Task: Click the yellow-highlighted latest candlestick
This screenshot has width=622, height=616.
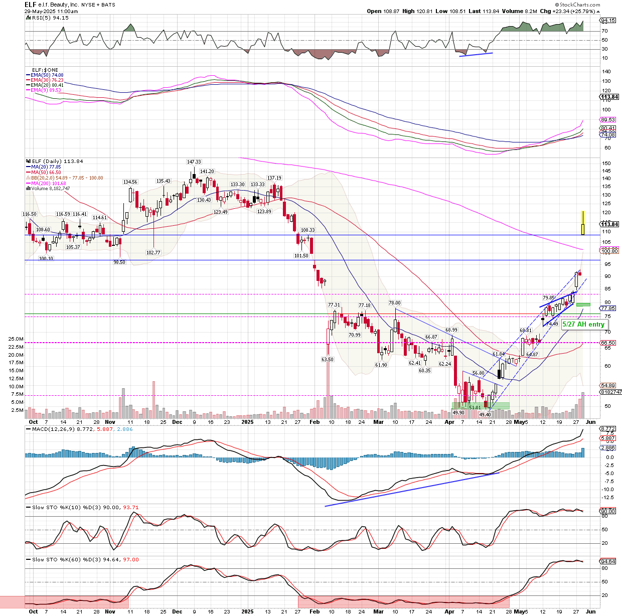Action: pos(583,223)
